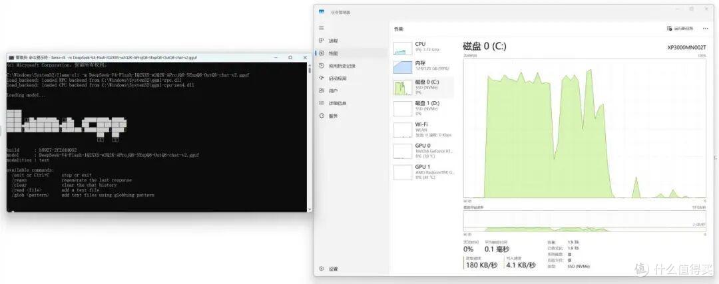
Task: Open the 启动应用 startup apps icon
Action: point(322,78)
